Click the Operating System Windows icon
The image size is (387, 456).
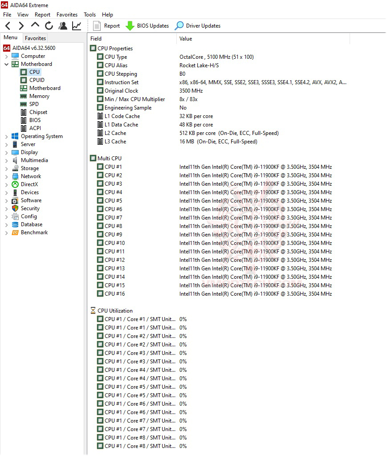point(15,136)
